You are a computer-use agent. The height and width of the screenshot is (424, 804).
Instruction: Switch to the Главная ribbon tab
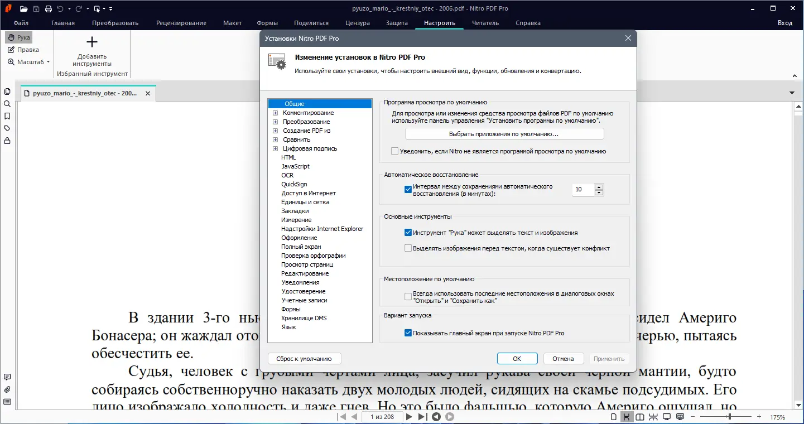pyautogui.click(x=63, y=23)
